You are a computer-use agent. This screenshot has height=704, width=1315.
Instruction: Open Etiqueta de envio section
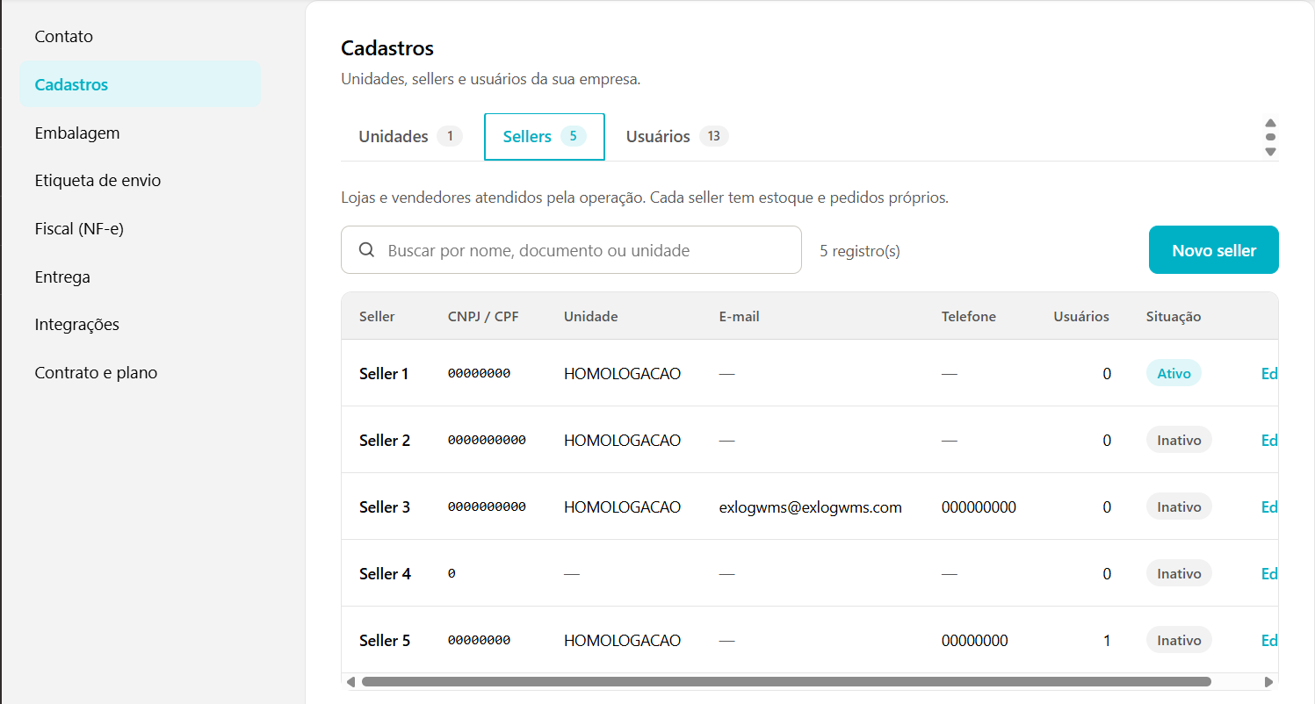[x=141, y=181]
